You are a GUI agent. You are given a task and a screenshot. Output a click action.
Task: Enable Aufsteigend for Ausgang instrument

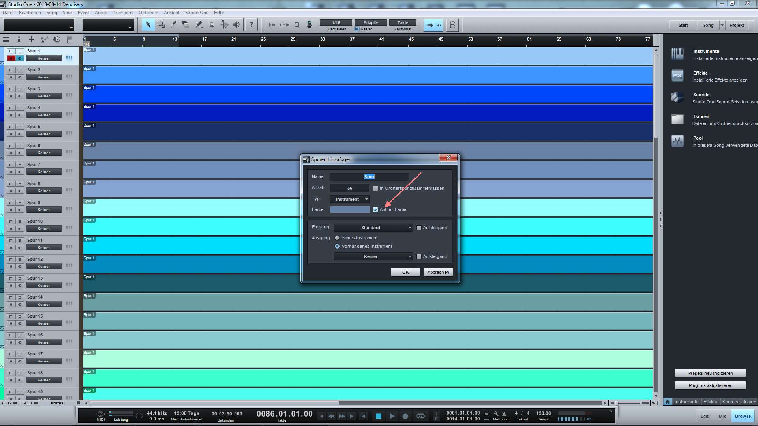[419, 256]
